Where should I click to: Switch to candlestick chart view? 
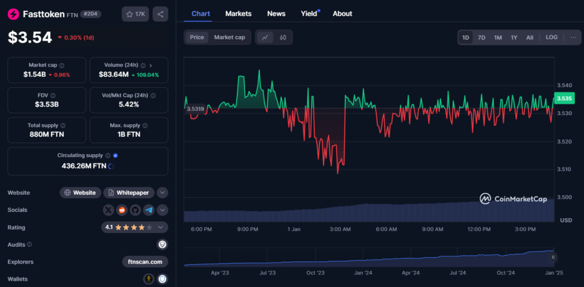click(282, 38)
